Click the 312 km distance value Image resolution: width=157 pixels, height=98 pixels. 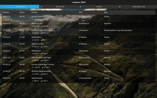point(36,26)
